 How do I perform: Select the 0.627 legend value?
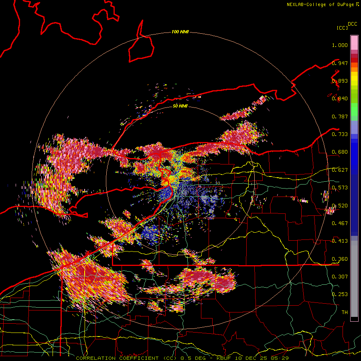340,170
